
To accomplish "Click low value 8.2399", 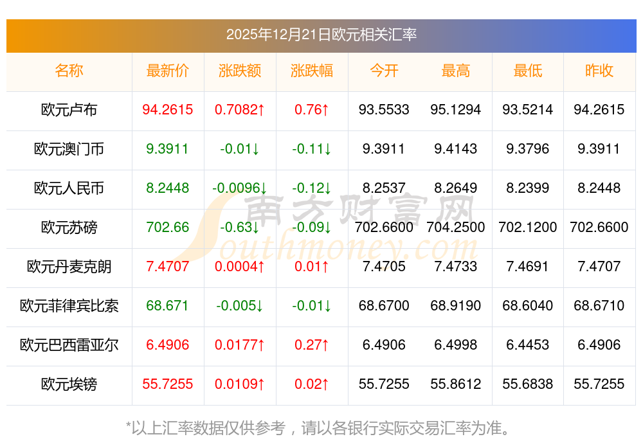I will pyautogui.click(x=528, y=188).
